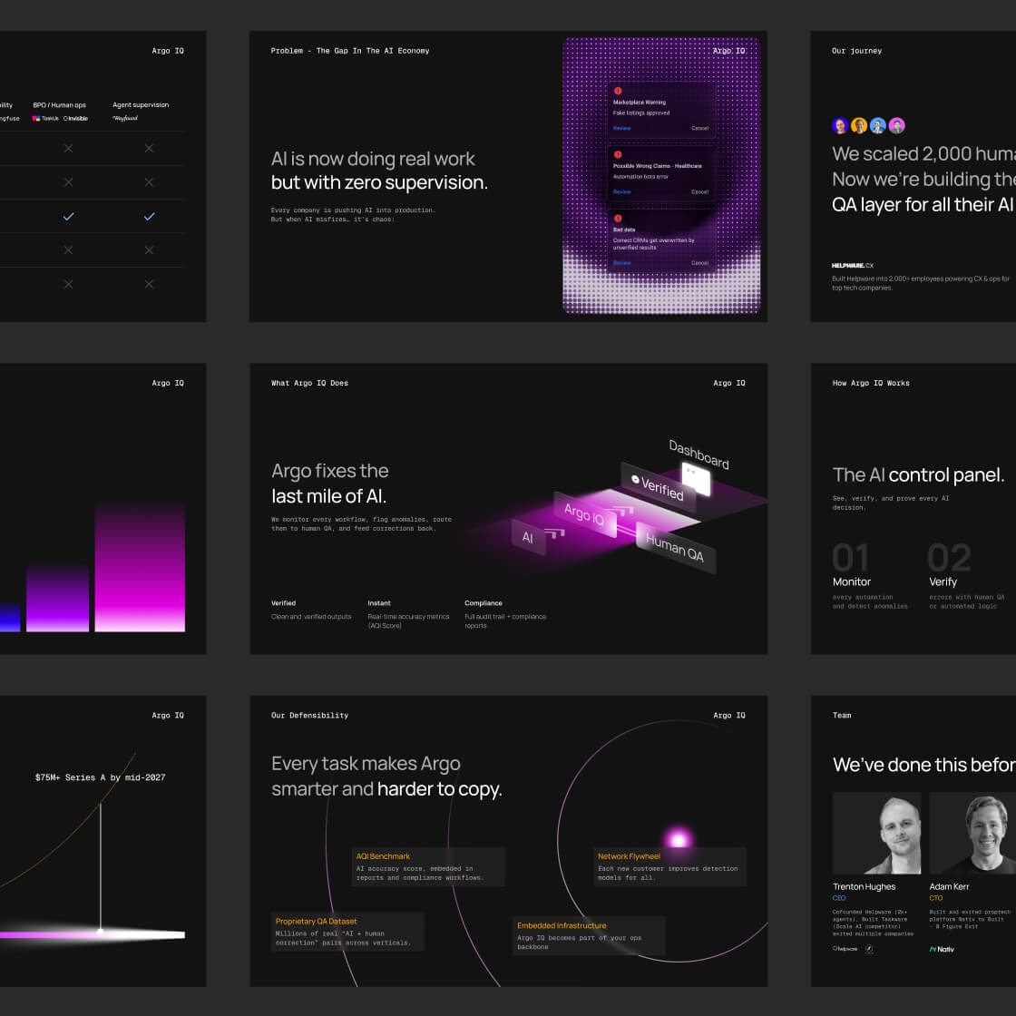This screenshot has width=1016, height=1016.
Task: Click the Nativ logo under Adam Kerr
Action: point(942,949)
